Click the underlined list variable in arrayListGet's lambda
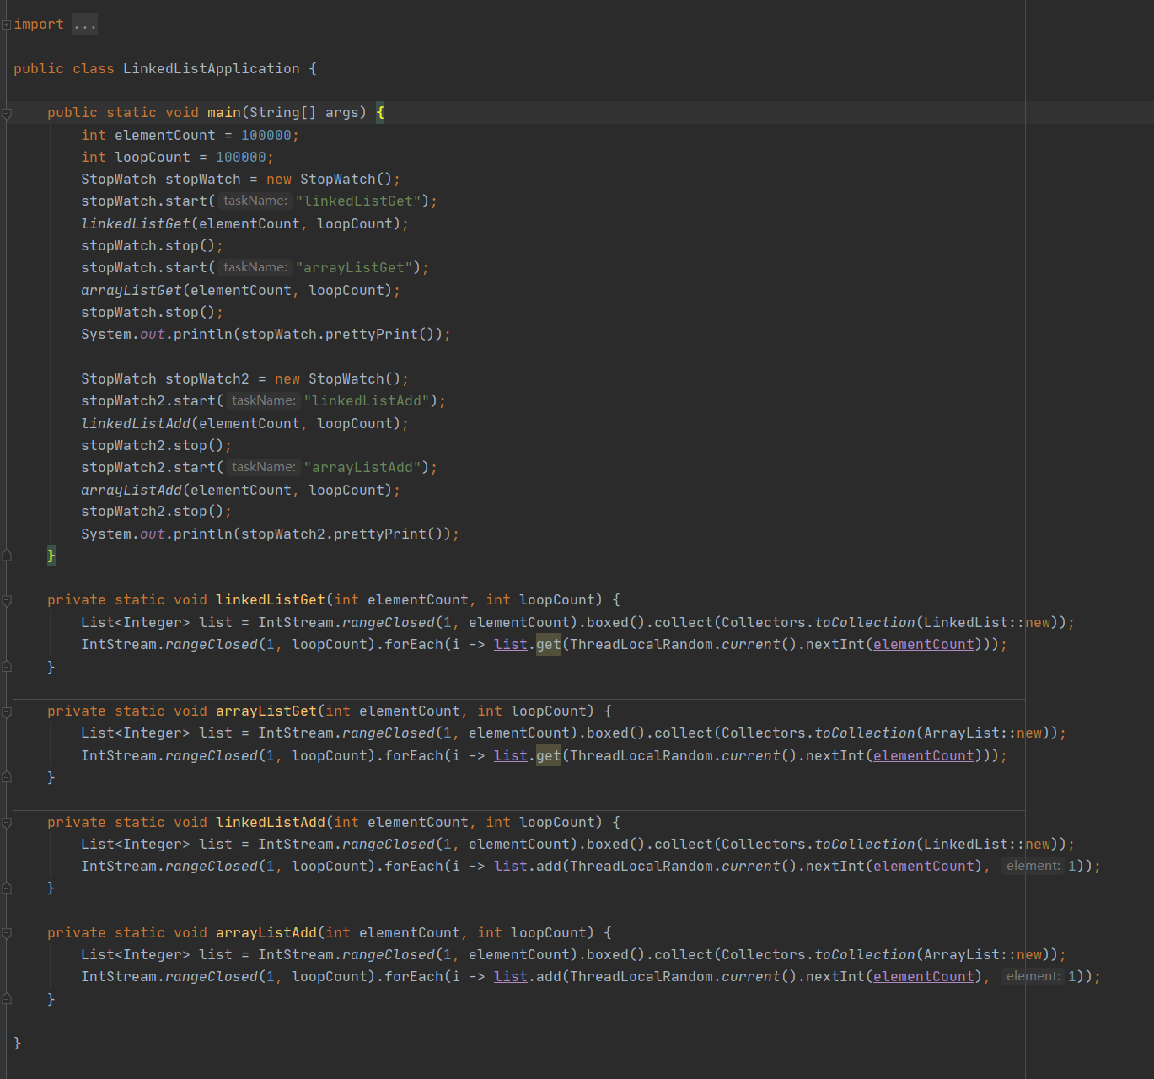The width and height of the screenshot is (1154, 1079). click(x=511, y=756)
